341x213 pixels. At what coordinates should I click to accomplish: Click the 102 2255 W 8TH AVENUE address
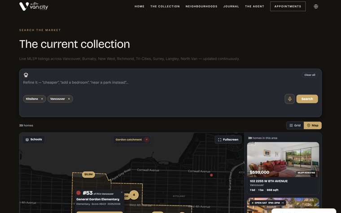(x=269, y=181)
